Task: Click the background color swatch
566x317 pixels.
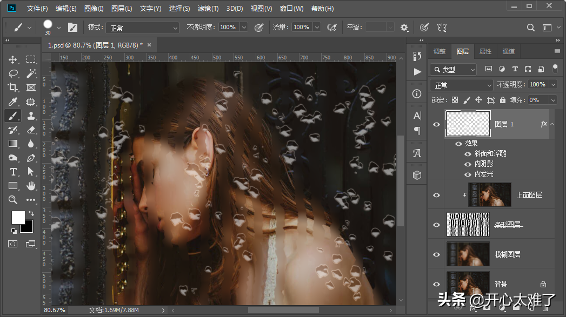Action: [29, 228]
